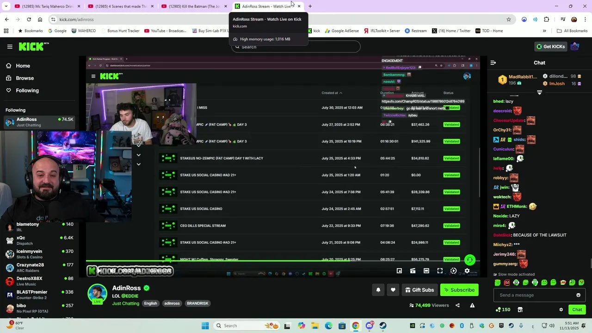592x333 pixels.
Task: Click AdinRoss channel avatar with LIVE badge
Action: tap(97, 294)
